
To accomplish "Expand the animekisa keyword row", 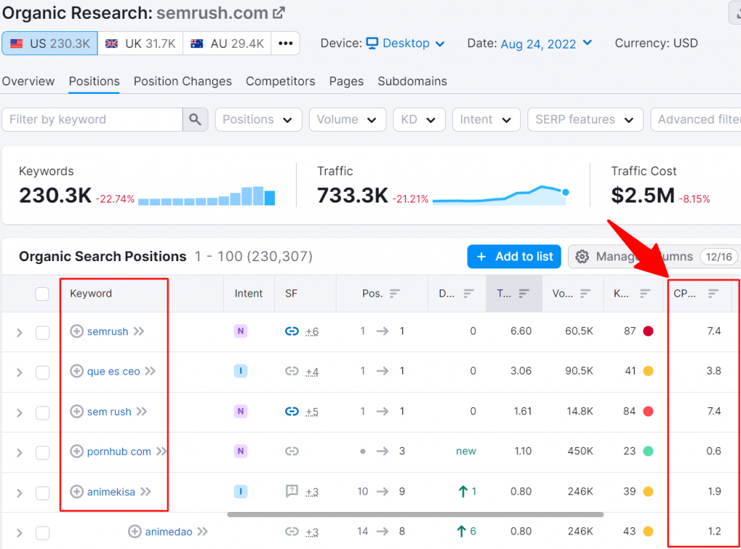I will pos(20,493).
